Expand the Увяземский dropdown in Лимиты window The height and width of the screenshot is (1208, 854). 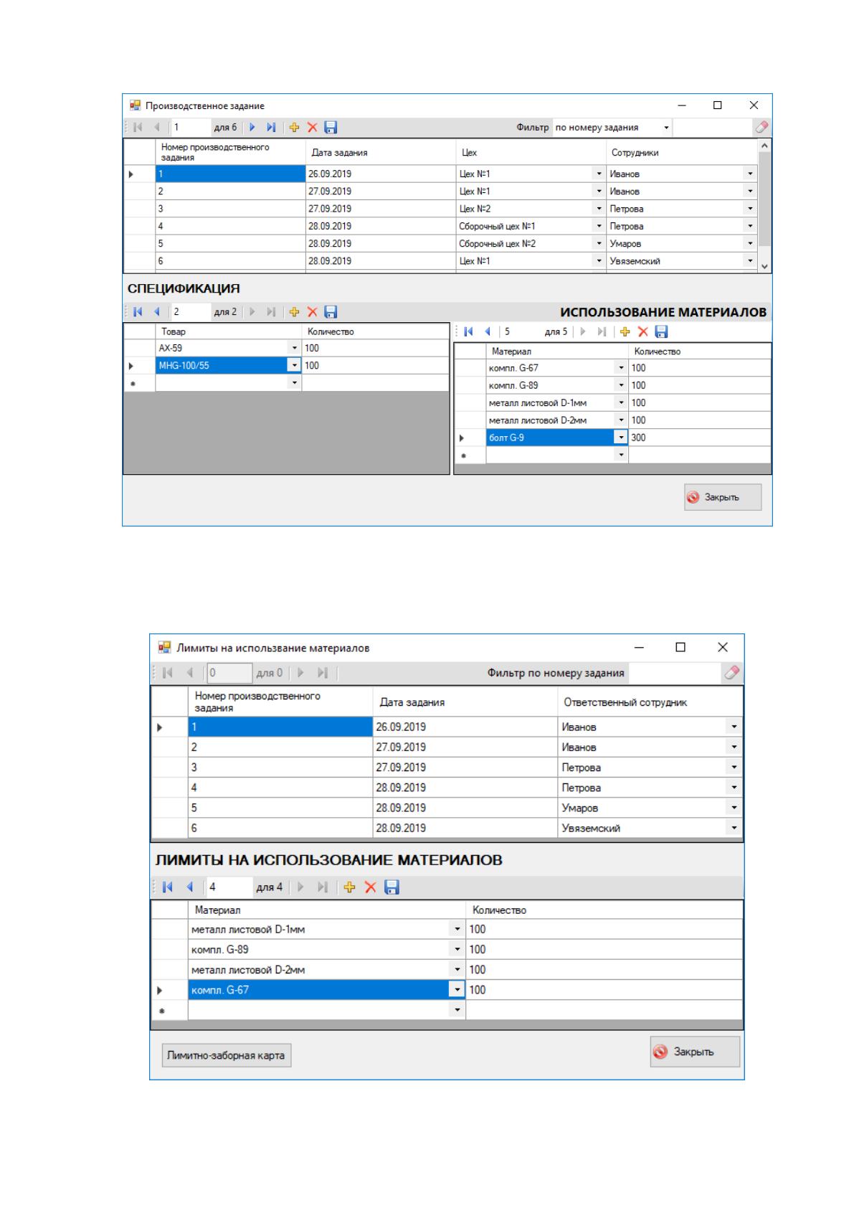[734, 828]
